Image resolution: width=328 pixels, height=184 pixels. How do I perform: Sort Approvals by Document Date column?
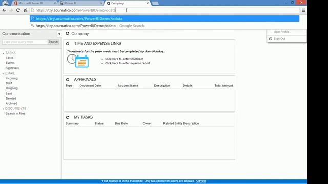pos(90,86)
